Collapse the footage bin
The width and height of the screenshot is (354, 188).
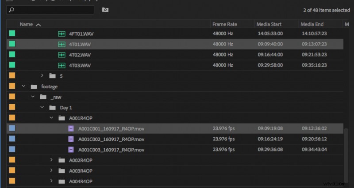click(23, 86)
